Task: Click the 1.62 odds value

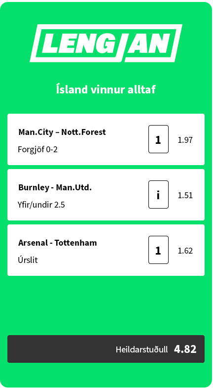Action: 185,251
